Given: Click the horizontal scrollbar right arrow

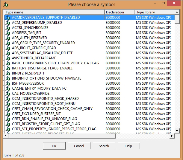Looking at the screenshot, I should (172, 136).
